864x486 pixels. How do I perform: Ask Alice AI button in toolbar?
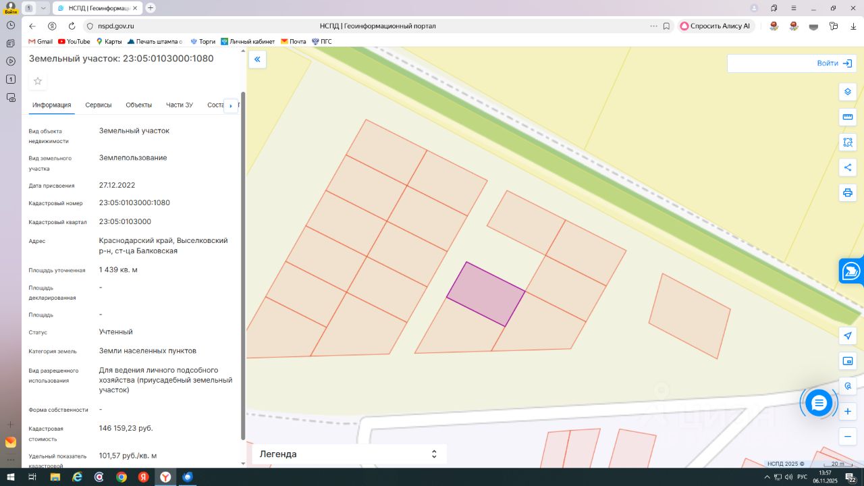714,26
